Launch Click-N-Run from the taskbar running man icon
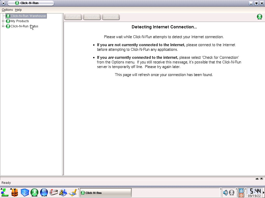The height and width of the screenshot is (198, 265). click(34, 192)
